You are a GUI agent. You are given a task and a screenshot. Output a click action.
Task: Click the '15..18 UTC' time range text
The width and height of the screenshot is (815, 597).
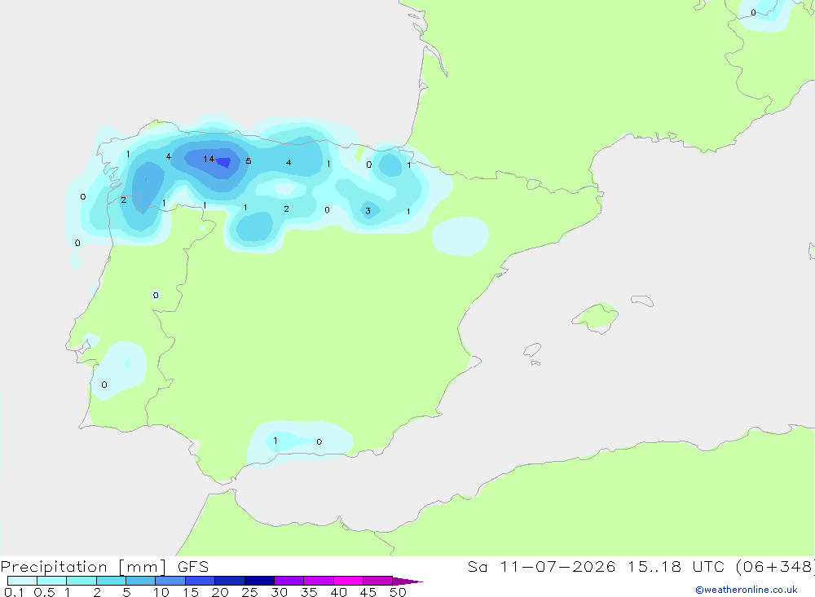(676, 567)
